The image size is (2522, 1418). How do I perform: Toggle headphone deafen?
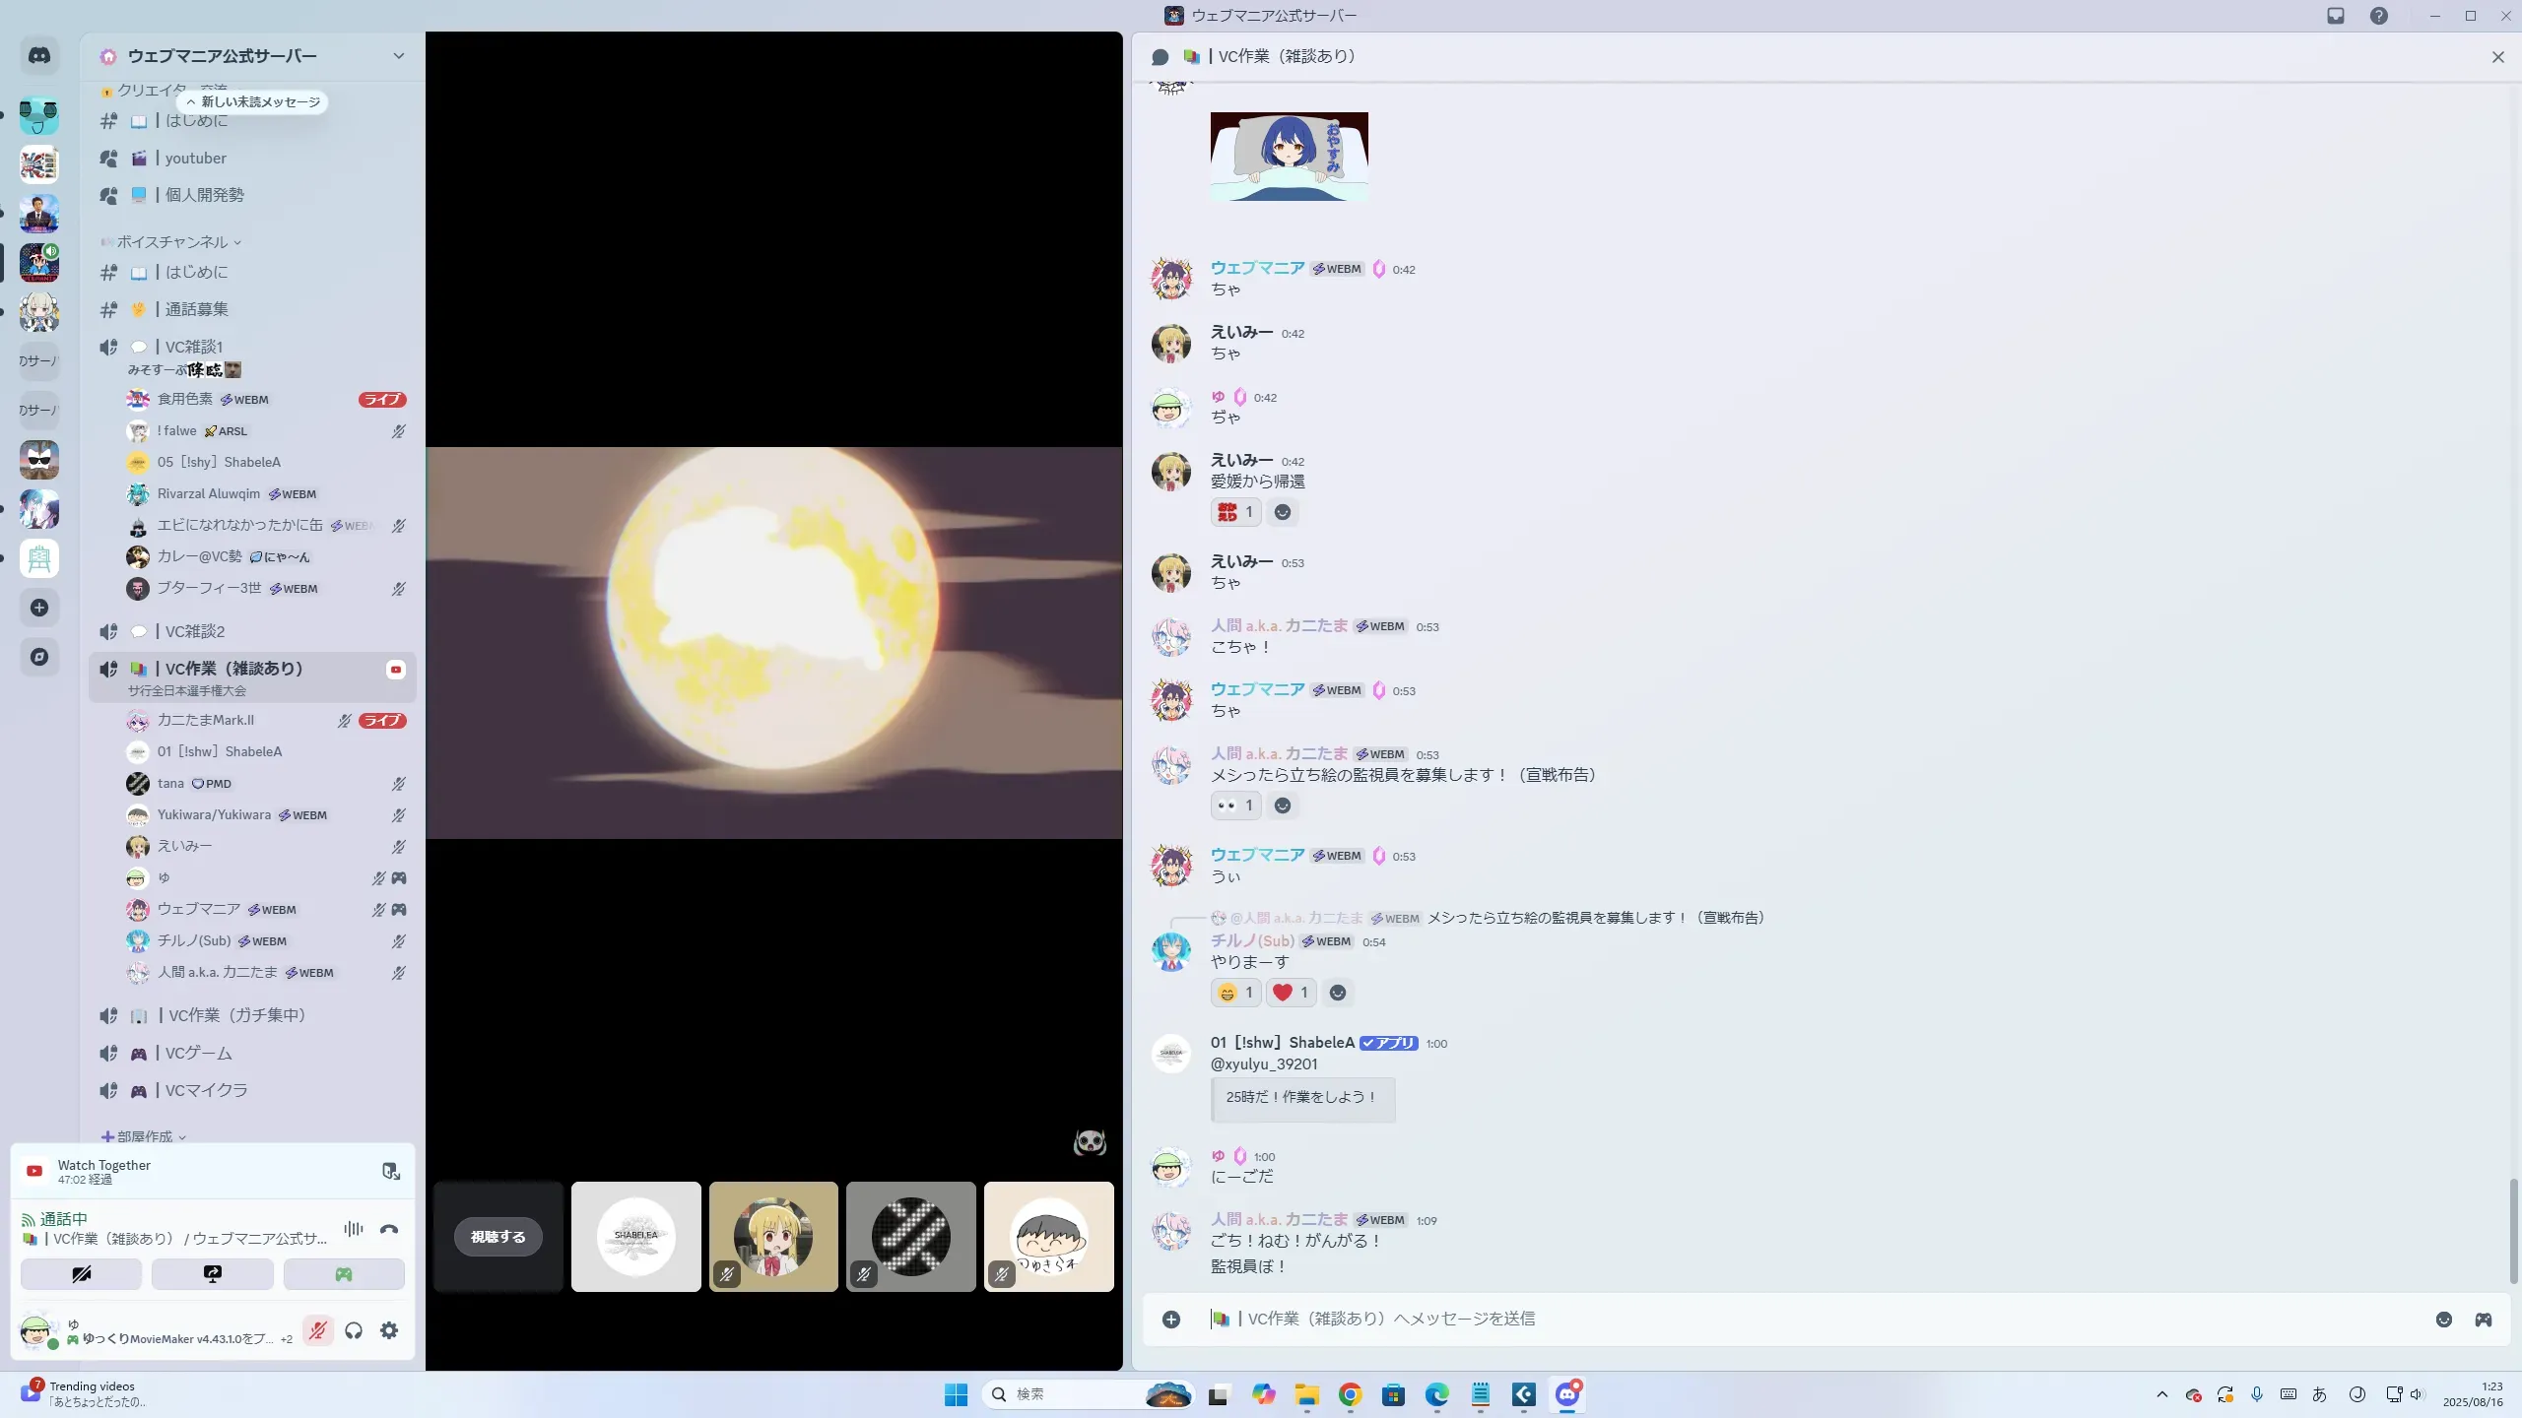354,1330
